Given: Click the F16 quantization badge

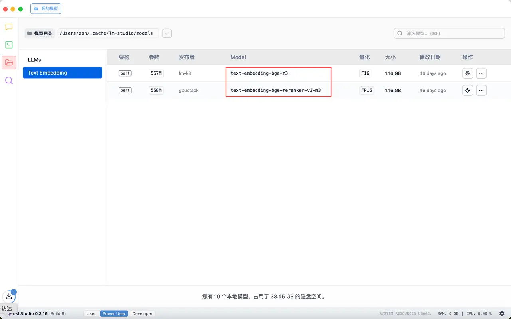Looking at the screenshot, I should [x=365, y=73].
